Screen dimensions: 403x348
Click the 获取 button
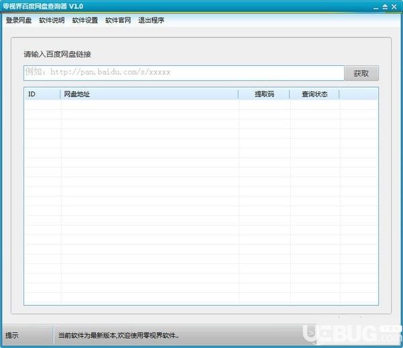point(361,73)
